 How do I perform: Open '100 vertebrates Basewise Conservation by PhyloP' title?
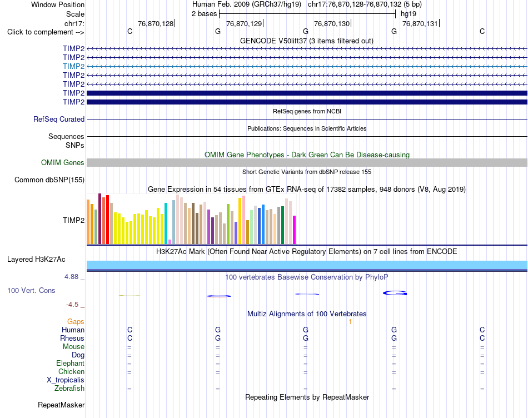click(x=307, y=277)
